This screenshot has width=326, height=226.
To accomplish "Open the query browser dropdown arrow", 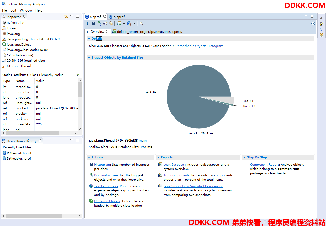I will pos(135,24).
